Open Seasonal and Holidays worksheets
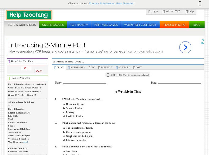The height and width of the screenshot is (155, 209). (19, 129)
